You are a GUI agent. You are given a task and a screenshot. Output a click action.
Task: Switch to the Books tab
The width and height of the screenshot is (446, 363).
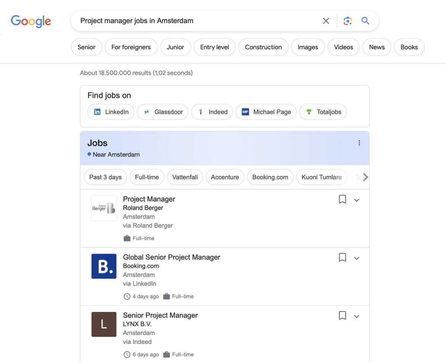pyautogui.click(x=409, y=47)
